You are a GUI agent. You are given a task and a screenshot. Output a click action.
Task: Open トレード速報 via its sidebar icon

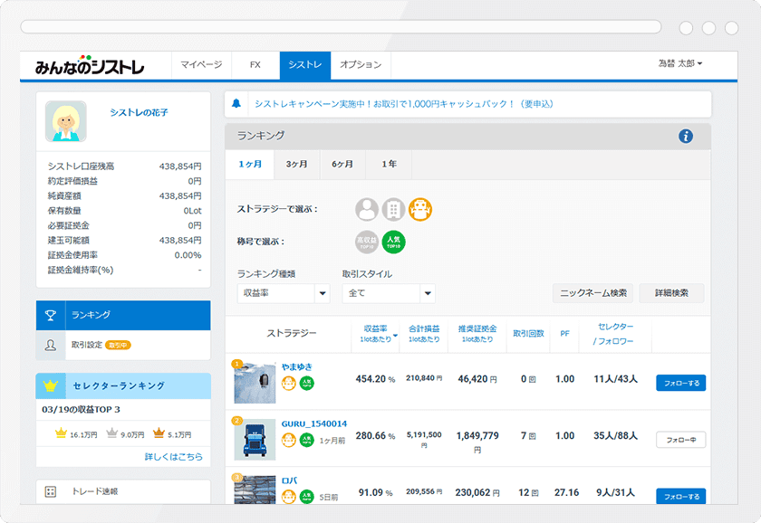[x=51, y=490]
